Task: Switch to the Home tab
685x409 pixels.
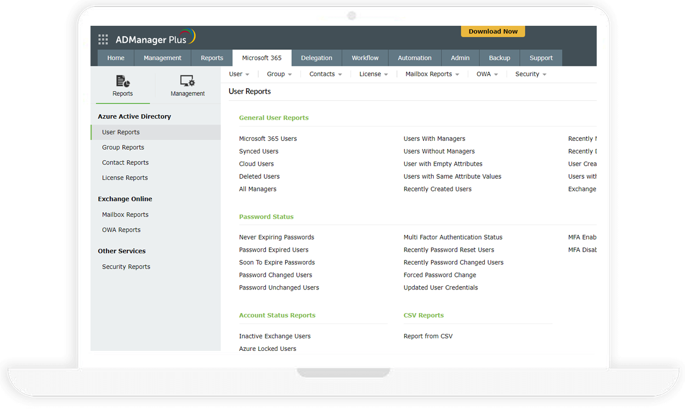Action: tap(116, 58)
